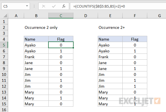Select cell B9 containing Jane
Image resolution: width=166 pixels, height=112 pixels.
(36, 69)
